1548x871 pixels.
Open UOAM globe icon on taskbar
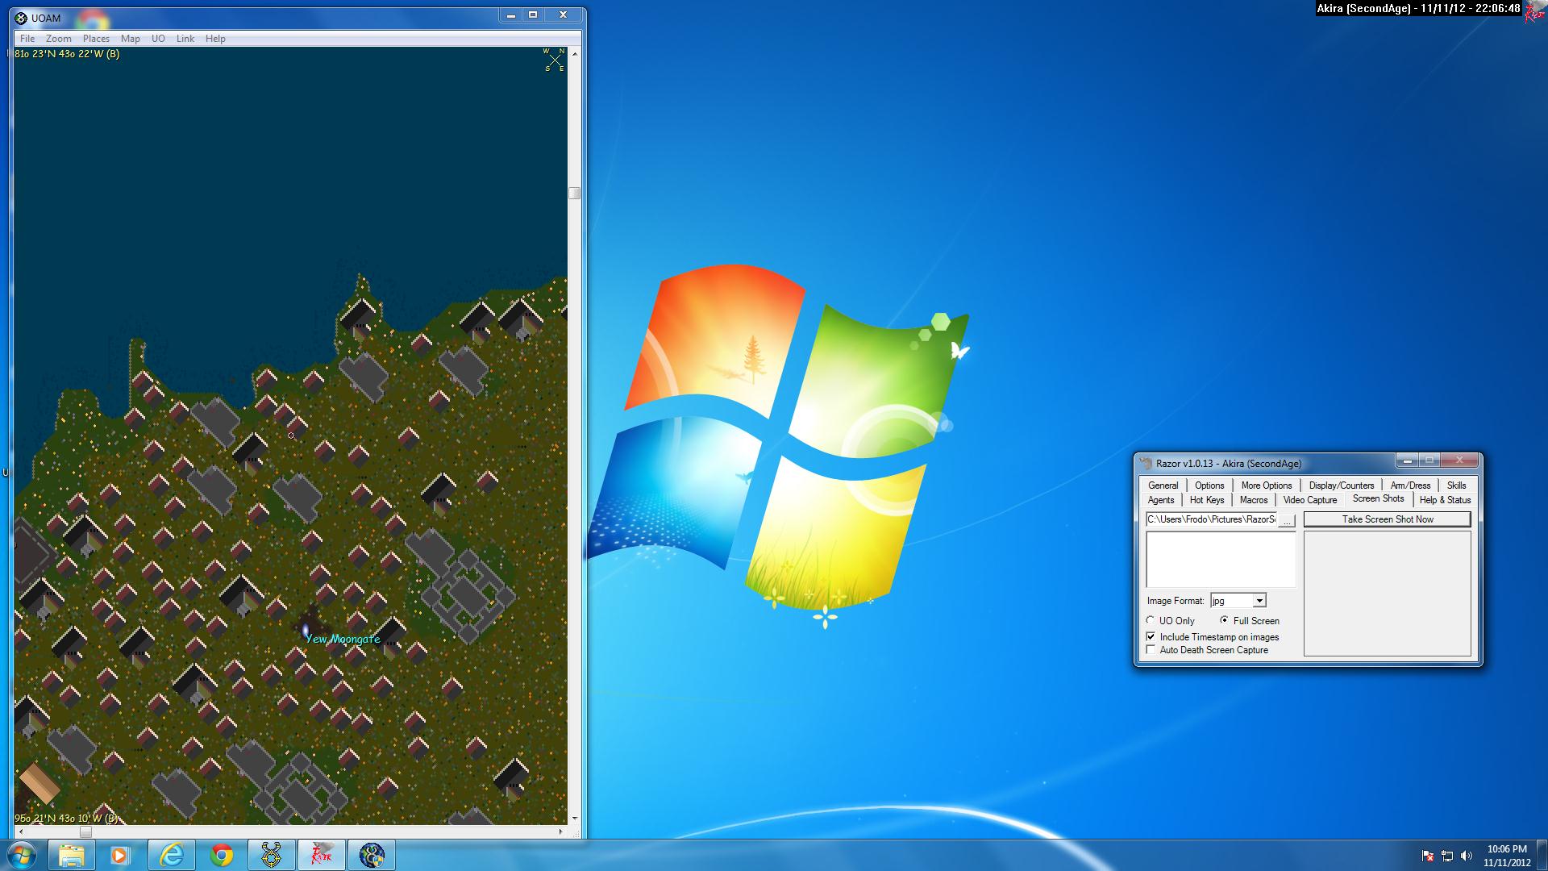click(x=372, y=855)
